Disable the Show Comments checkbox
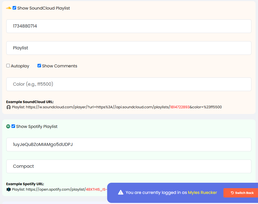The image size is (258, 204). [x=39, y=66]
